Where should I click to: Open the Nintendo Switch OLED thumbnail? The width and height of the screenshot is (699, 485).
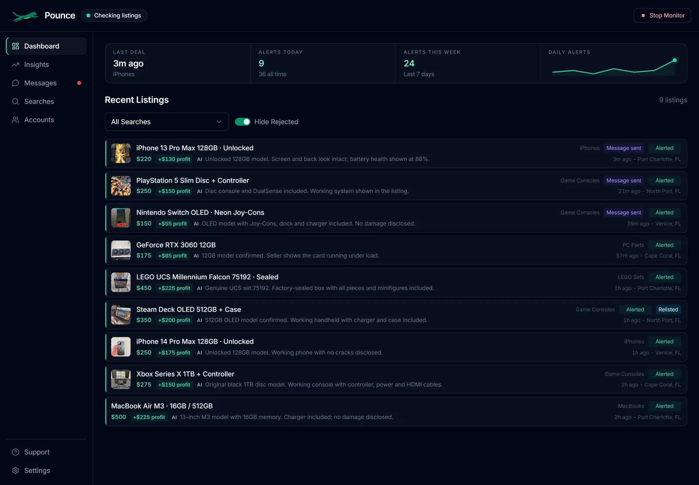coord(121,218)
